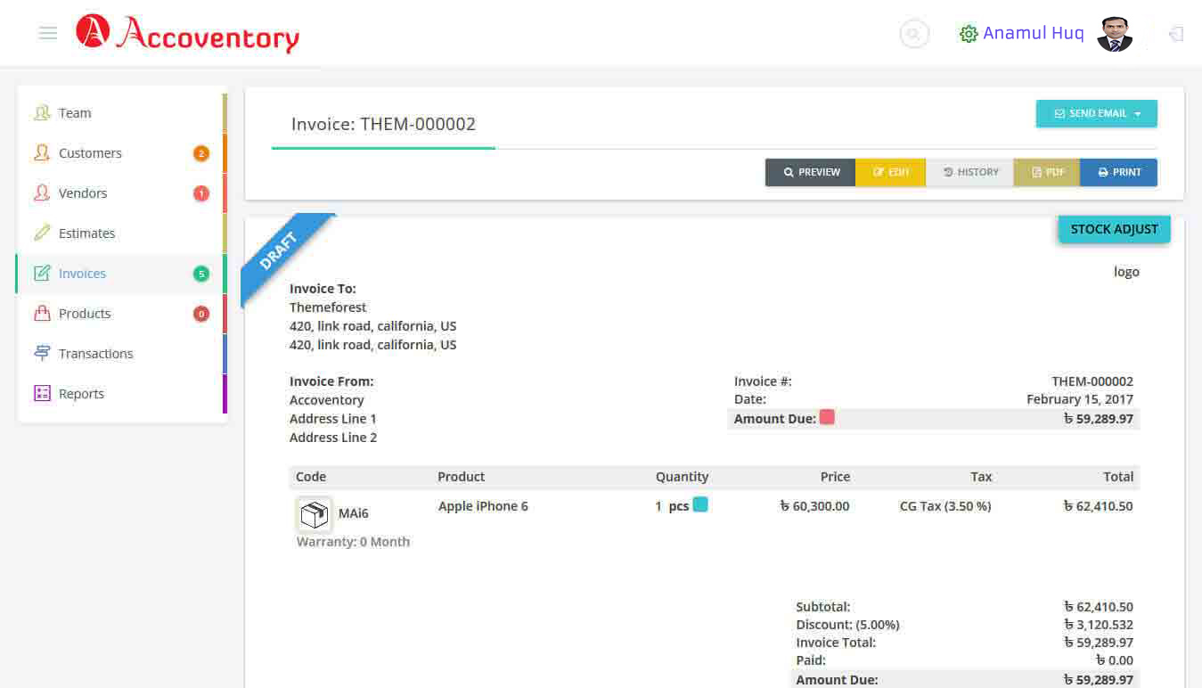The image size is (1202, 688).
Task: Click the Preview button
Action: click(811, 172)
